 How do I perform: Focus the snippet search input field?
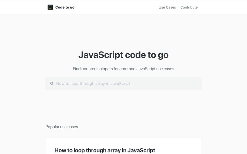[124, 83]
